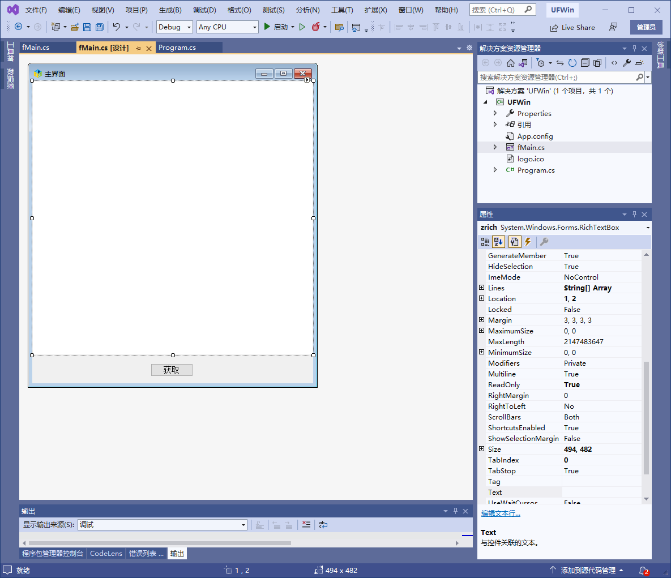Select logo.ico in Solution Explorer
Image resolution: width=671 pixels, height=578 pixels.
[x=531, y=159]
